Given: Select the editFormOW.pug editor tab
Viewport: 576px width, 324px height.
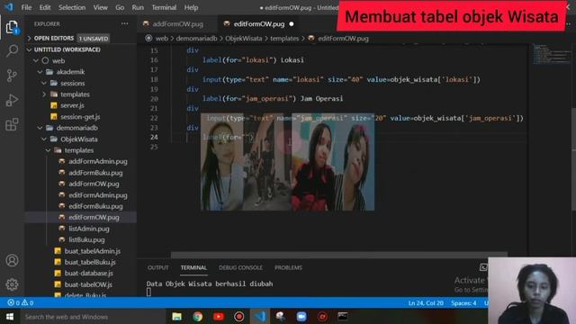Looking at the screenshot, I should (x=259, y=24).
